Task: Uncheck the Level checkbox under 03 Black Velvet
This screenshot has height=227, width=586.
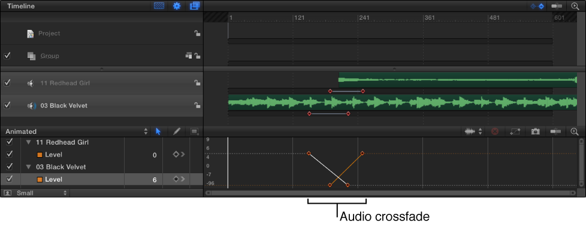Action: click(10, 179)
